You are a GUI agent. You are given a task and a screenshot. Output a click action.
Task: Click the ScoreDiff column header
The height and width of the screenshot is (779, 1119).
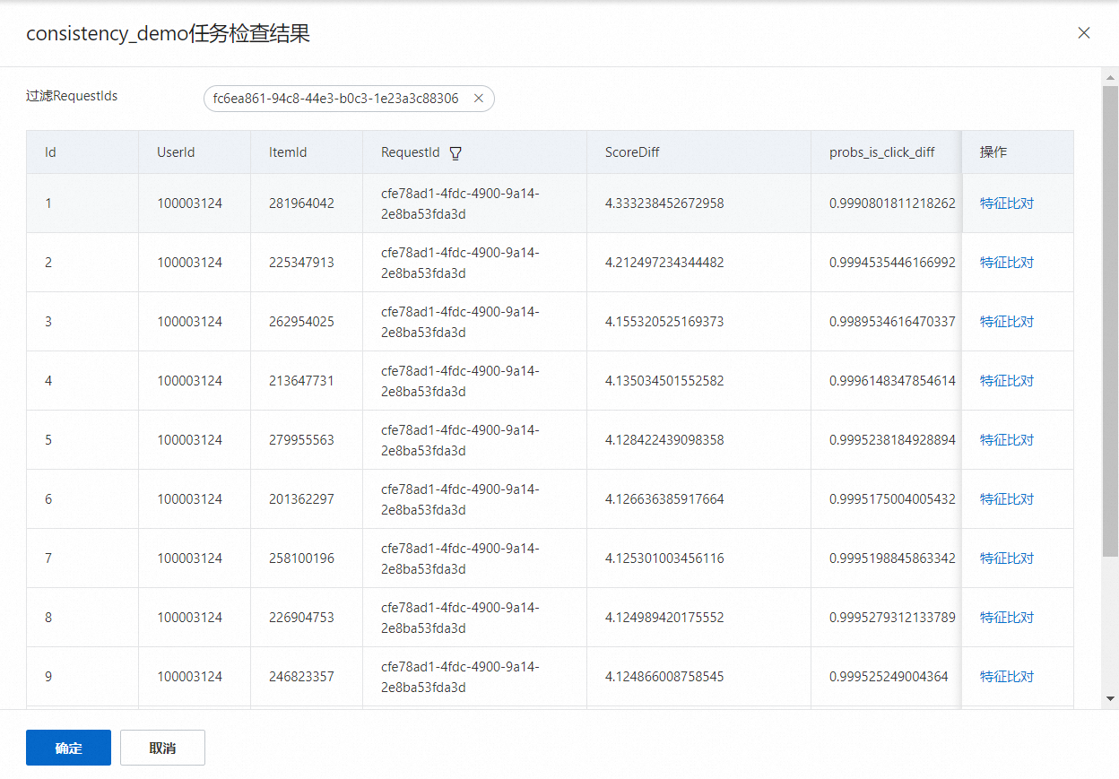click(x=698, y=152)
